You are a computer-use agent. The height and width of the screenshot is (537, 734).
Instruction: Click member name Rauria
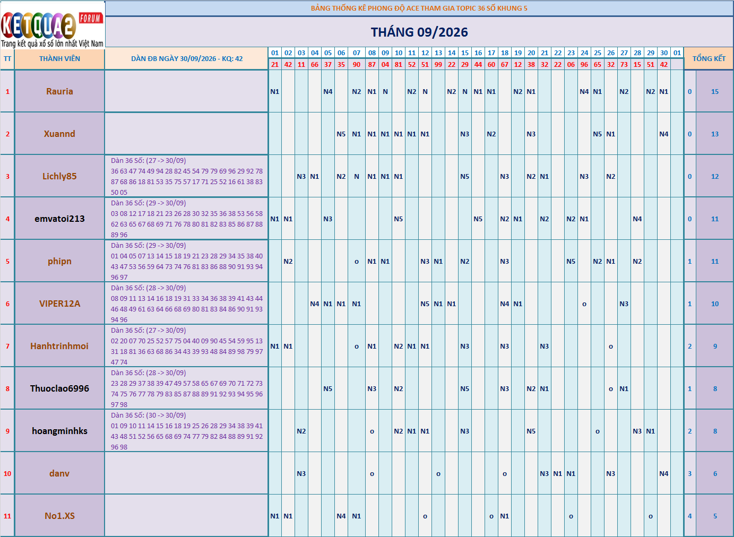click(x=59, y=91)
